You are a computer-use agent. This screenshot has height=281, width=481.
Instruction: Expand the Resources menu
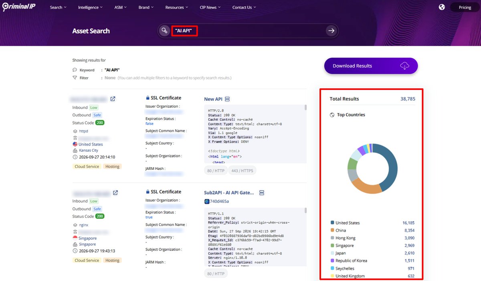click(177, 7)
